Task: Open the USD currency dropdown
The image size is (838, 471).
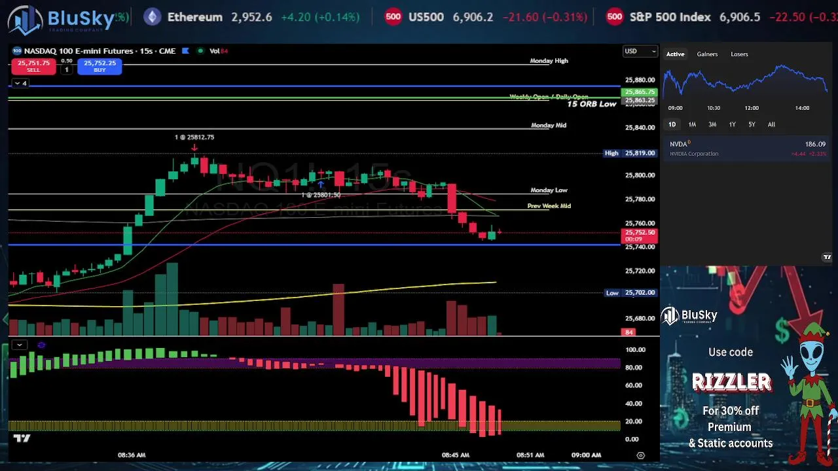Action: (x=640, y=51)
